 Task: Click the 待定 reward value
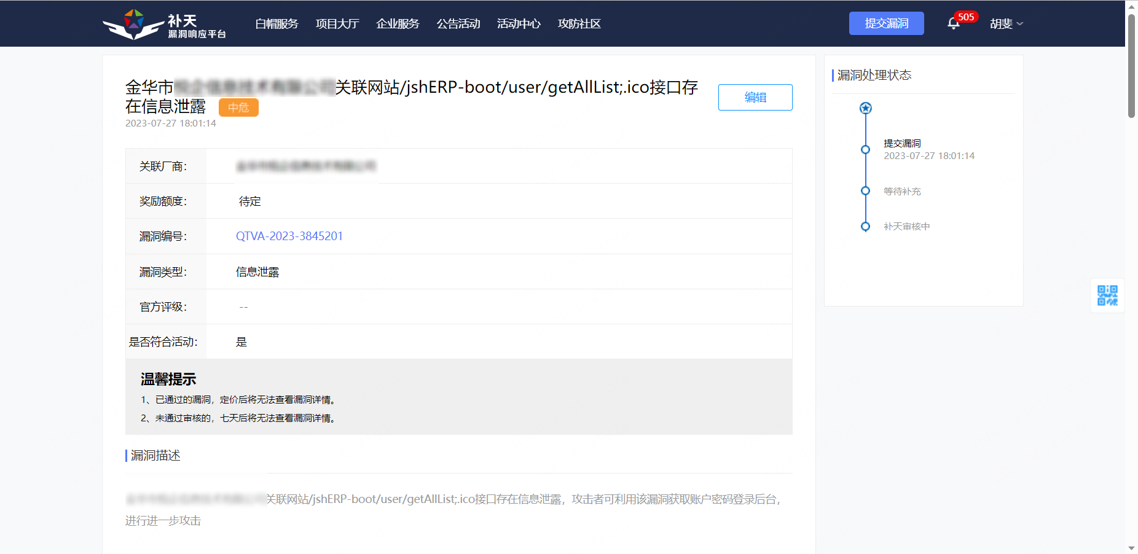pyautogui.click(x=250, y=201)
